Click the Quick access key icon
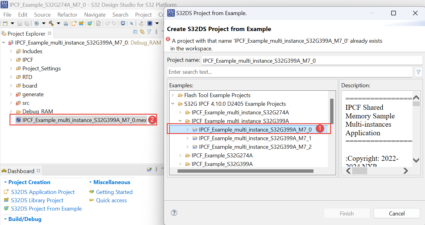The height and width of the screenshot is (225, 425). pos(92,200)
